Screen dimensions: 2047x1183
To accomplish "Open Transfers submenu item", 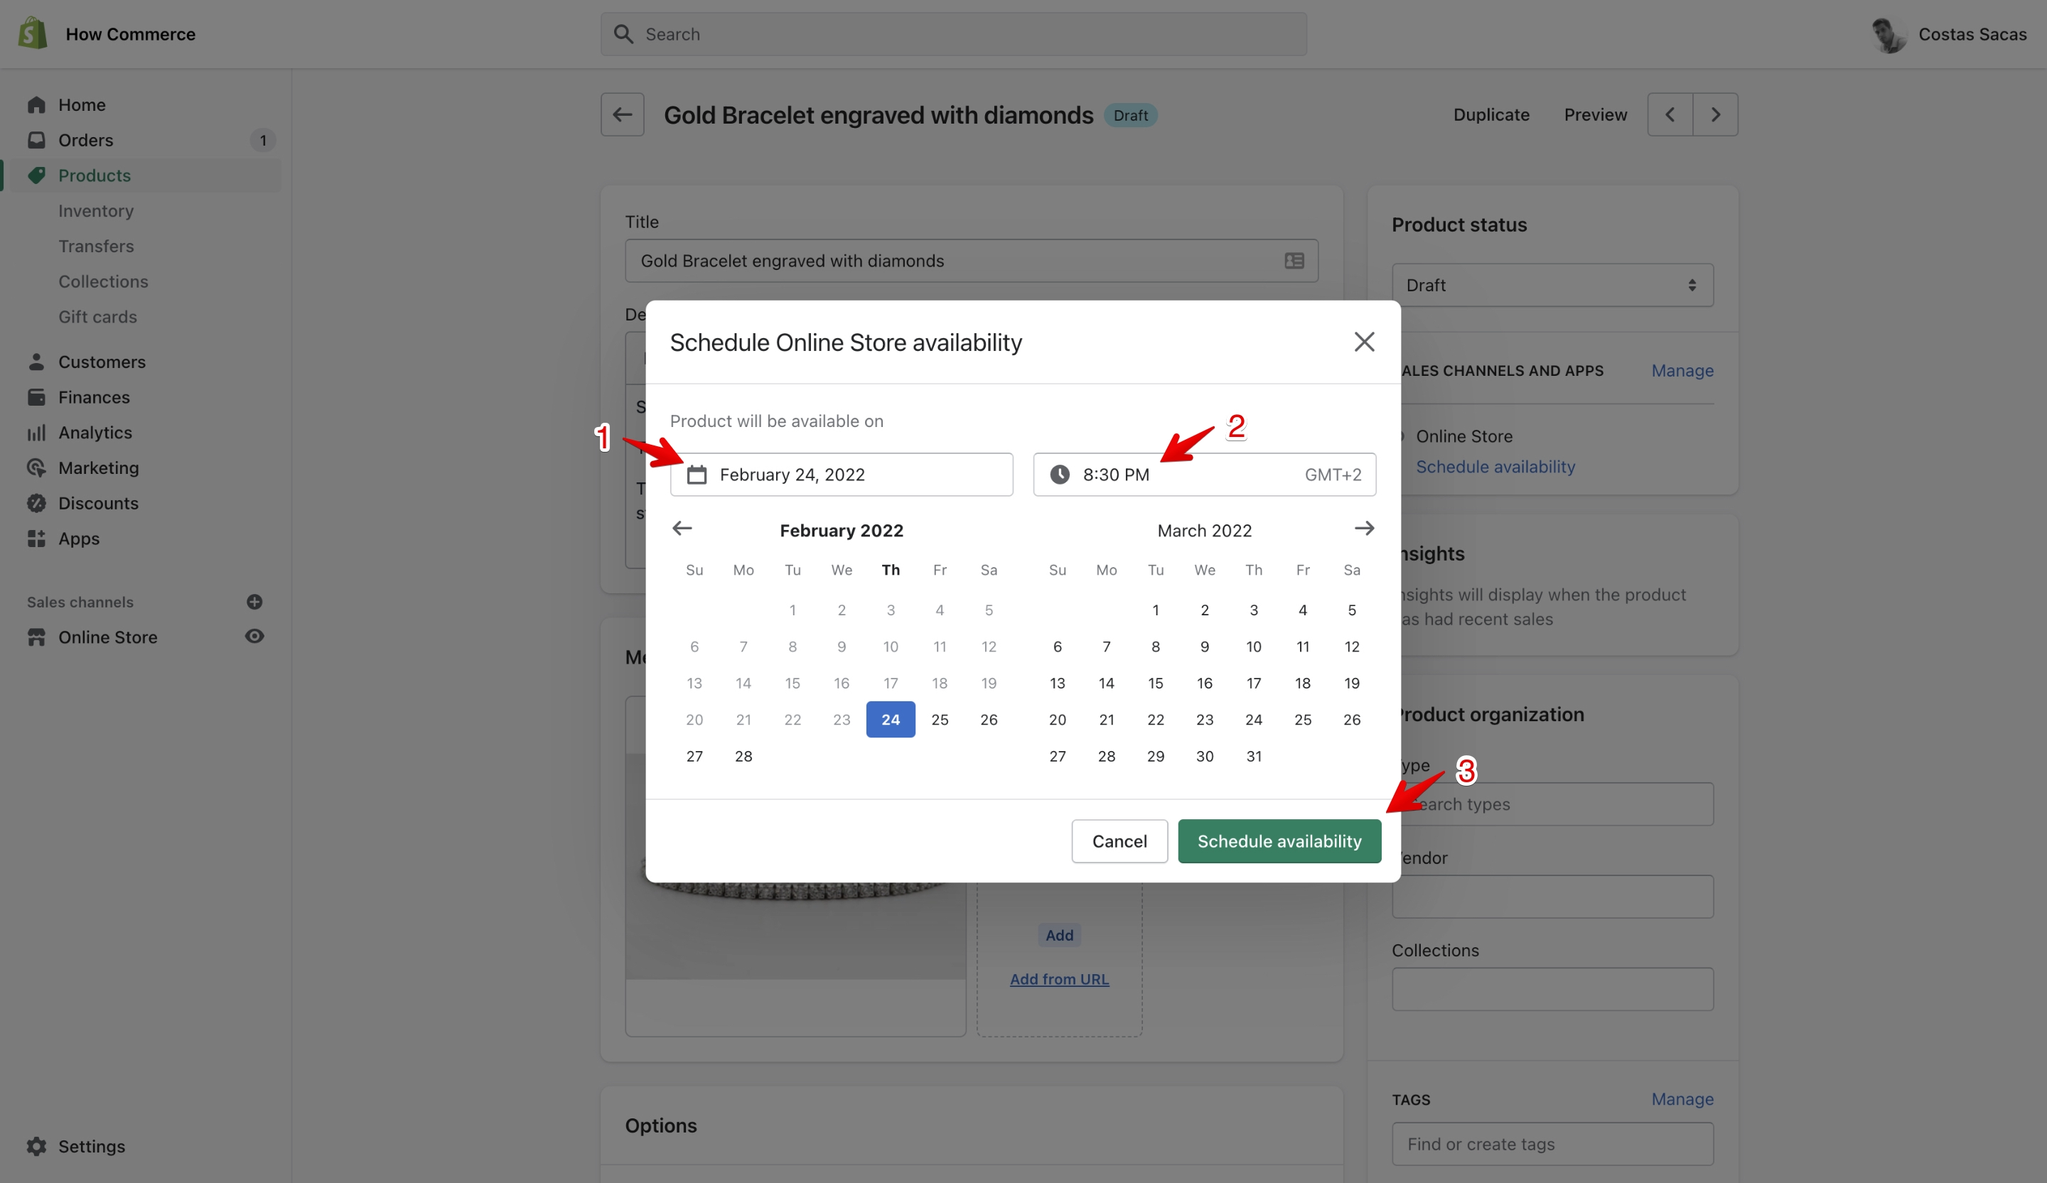I will [x=96, y=246].
